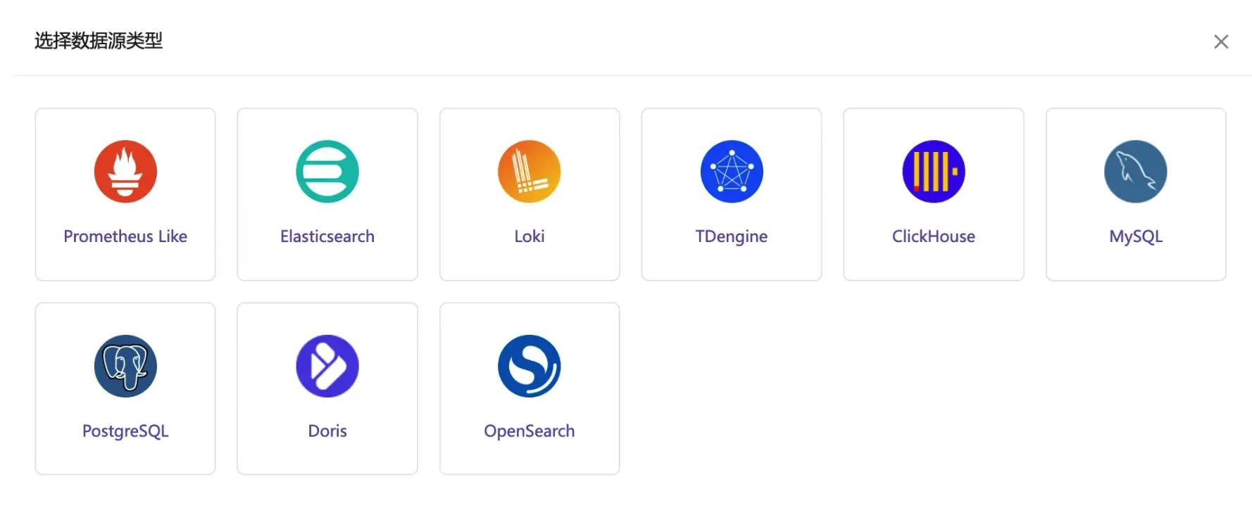
Task: Select the Loki text label
Action: click(530, 236)
